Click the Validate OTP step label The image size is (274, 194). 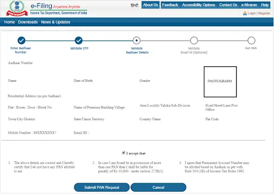pos(79,48)
